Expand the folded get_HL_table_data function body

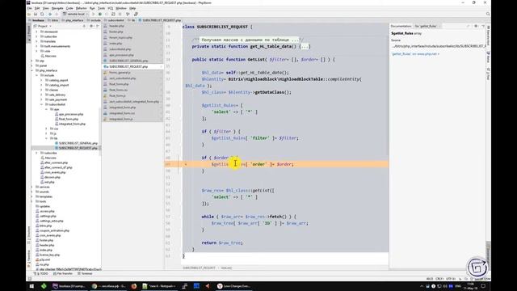pos(305,47)
